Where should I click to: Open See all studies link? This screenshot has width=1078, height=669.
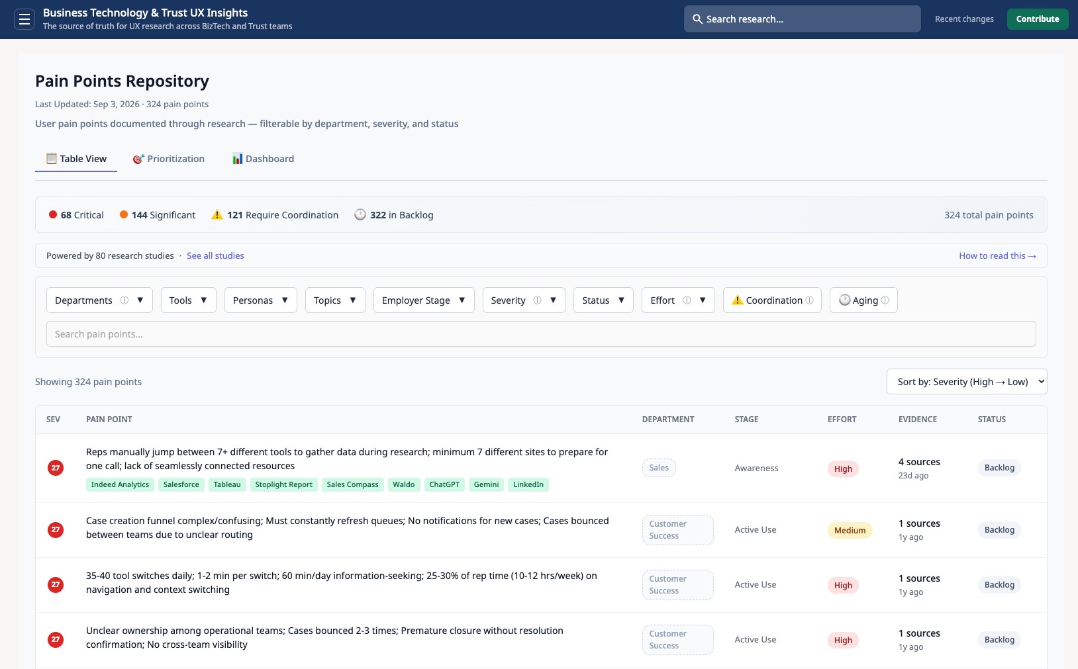point(215,256)
